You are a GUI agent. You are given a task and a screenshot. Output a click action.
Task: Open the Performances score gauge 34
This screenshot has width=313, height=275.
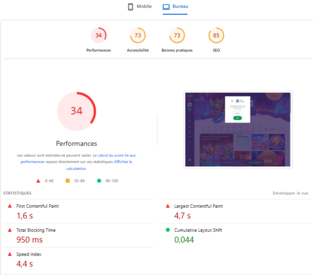(x=98, y=36)
